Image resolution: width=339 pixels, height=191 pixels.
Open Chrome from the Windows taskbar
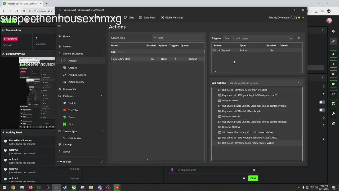pos(13,188)
